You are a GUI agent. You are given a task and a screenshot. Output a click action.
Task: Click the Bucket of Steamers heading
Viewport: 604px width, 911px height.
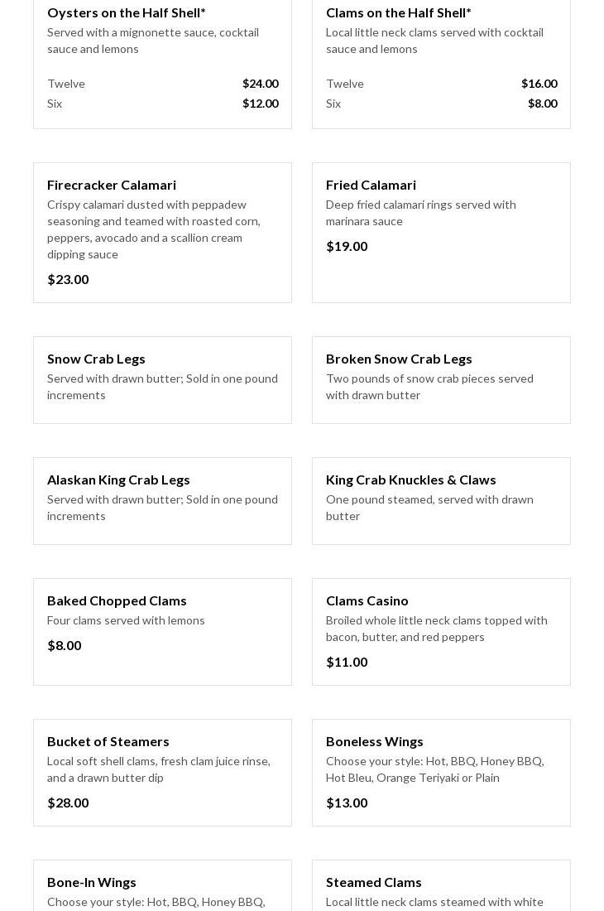pyautogui.click(x=108, y=741)
